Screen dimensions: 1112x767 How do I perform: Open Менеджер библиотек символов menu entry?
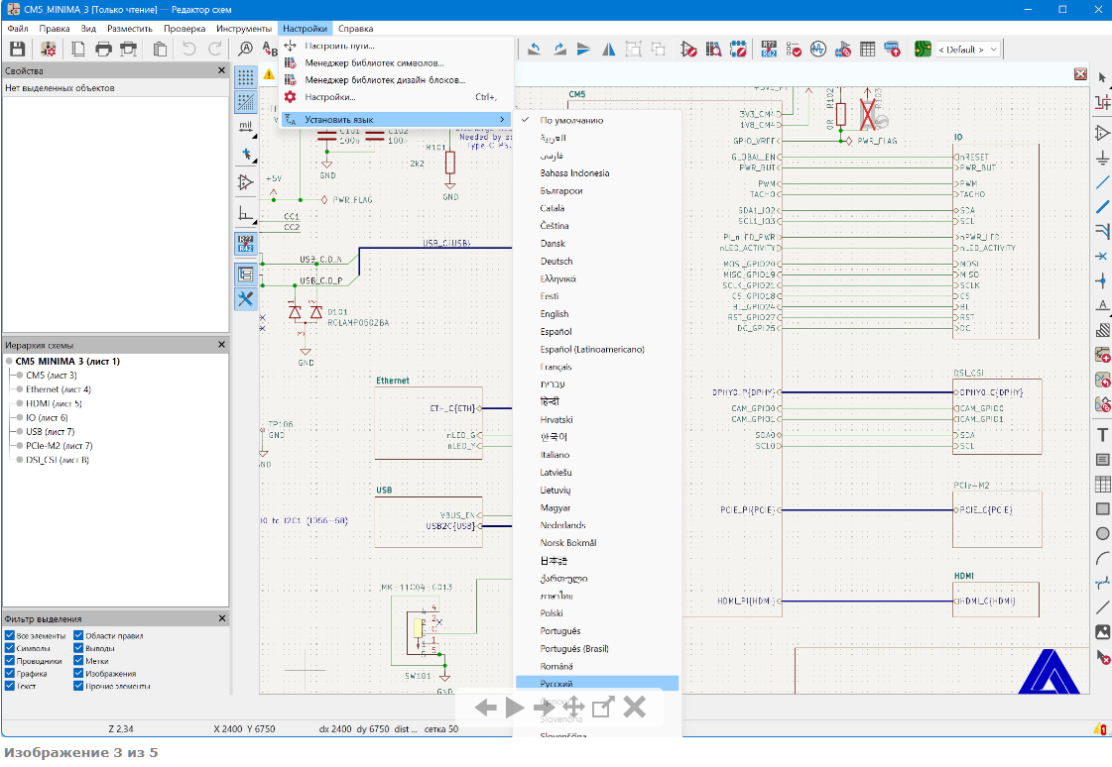[374, 62]
